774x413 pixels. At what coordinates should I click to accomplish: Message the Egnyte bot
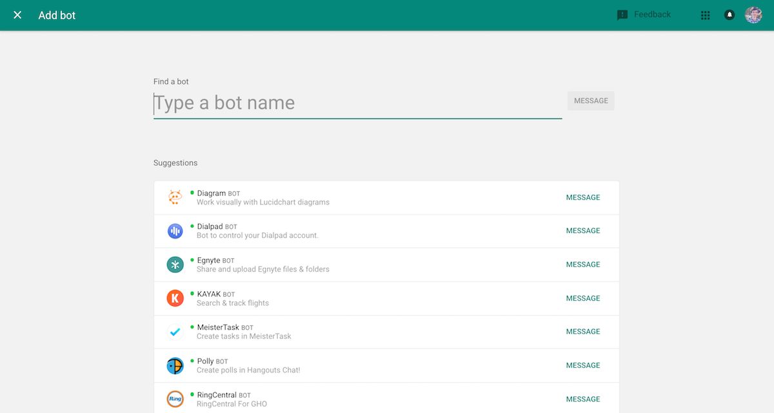(x=583, y=265)
